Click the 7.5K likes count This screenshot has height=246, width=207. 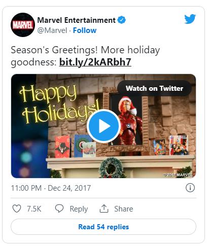34,208
